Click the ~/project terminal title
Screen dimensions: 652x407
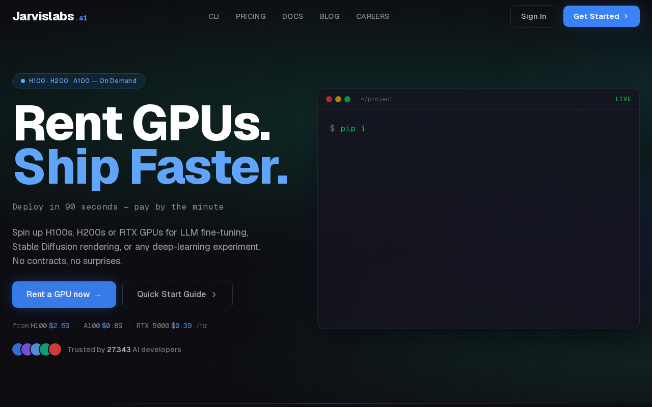(x=377, y=99)
